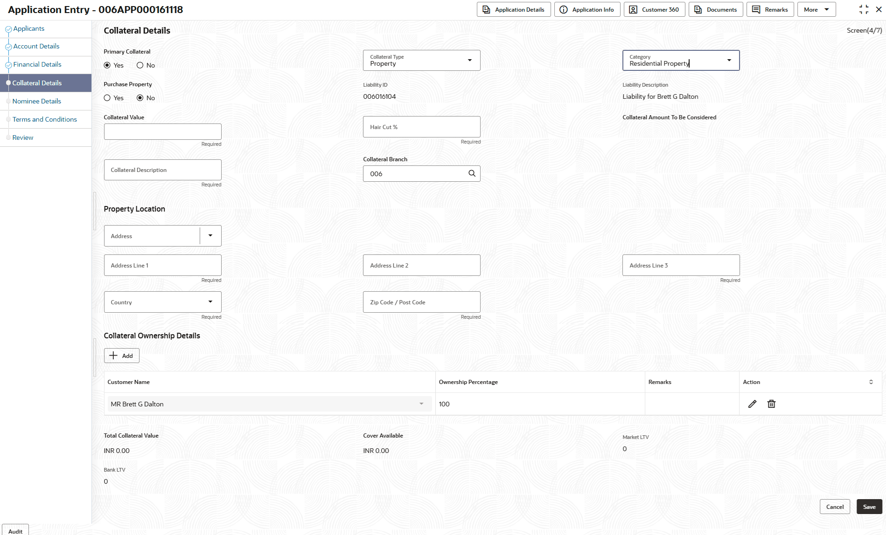Select Yes for Primary Collateral
The height and width of the screenshot is (535, 886).
point(107,65)
